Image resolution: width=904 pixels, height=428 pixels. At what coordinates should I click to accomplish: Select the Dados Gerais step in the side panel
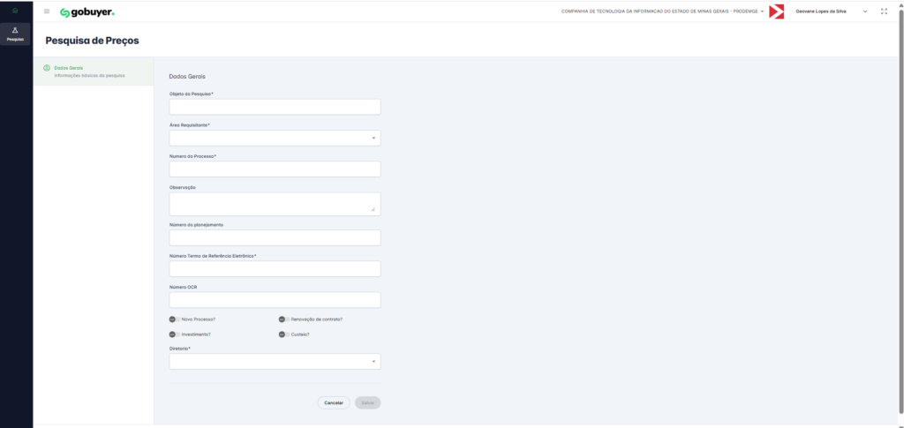pos(88,71)
